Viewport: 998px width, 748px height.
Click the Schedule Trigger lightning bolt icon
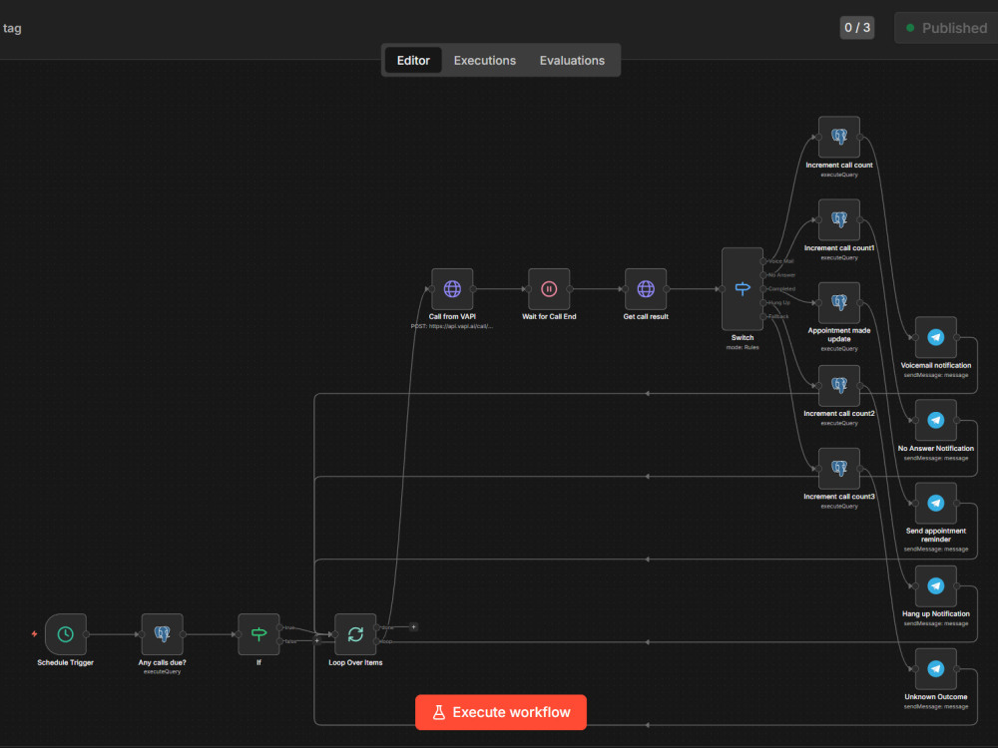click(x=34, y=634)
